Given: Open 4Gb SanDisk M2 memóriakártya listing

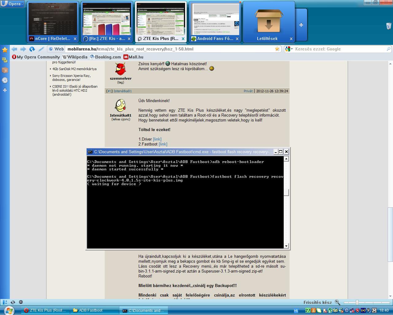Looking at the screenshot, I should coord(74,69).
